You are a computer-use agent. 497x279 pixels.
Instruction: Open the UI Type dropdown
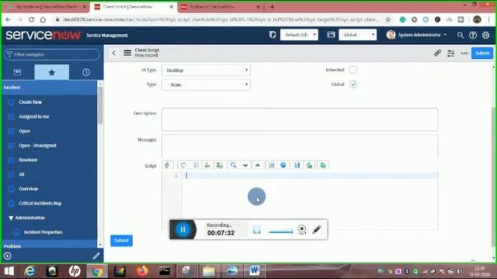[x=206, y=71]
